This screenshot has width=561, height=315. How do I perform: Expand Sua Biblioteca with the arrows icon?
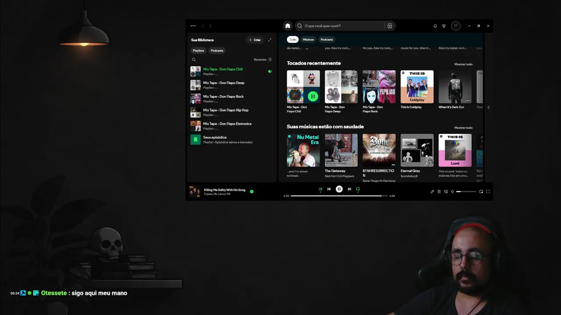(x=270, y=40)
